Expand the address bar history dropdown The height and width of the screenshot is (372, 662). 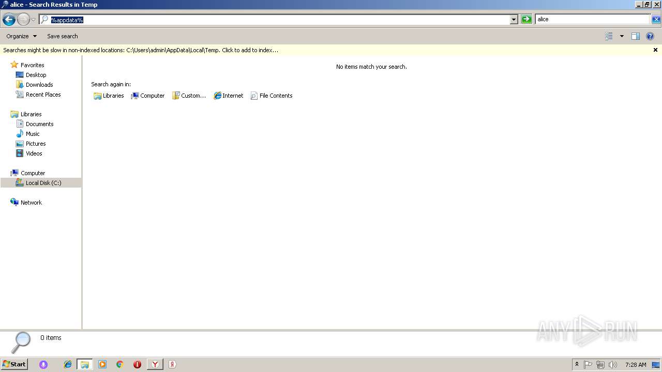[514, 20]
